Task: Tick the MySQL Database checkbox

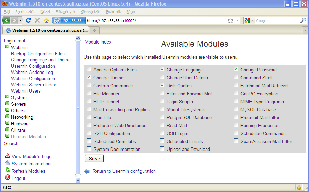Action: pos(236,109)
